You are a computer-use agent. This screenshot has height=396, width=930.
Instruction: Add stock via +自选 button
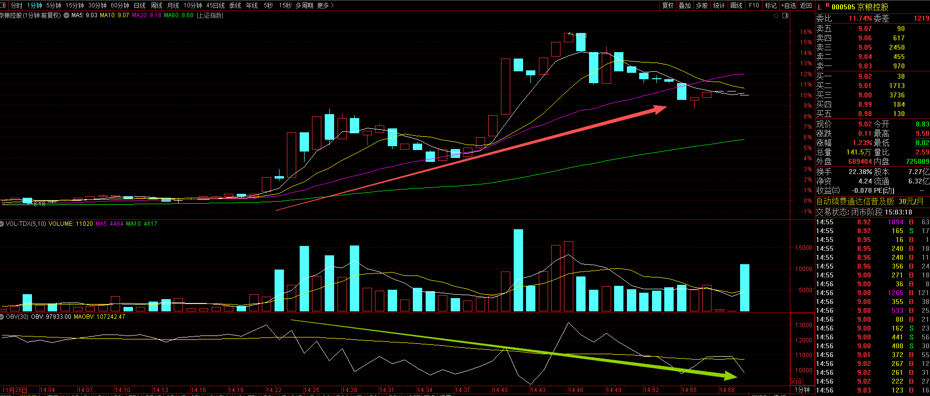click(x=789, y=5)
